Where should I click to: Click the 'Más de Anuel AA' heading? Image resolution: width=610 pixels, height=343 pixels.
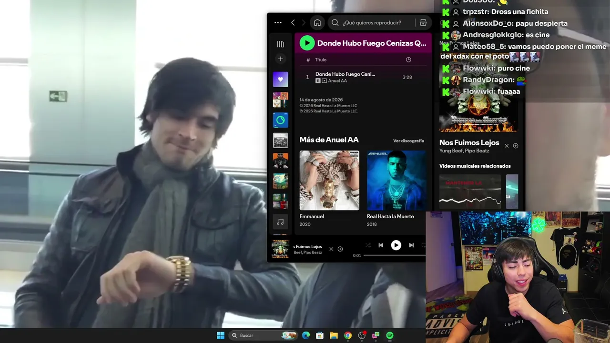tap(329, 140)
